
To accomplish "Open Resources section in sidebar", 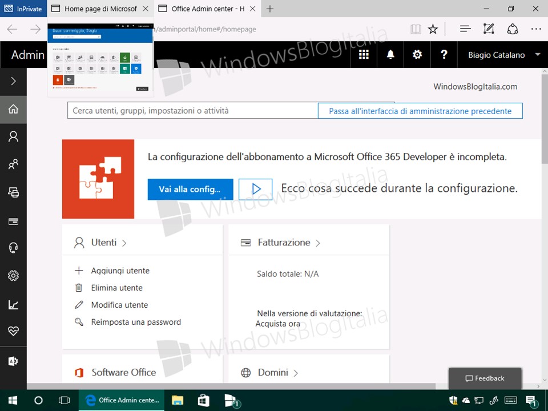I will 13,192.
